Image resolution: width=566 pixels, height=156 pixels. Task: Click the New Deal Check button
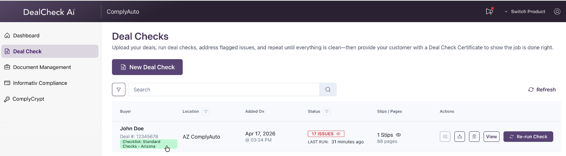click(x=147, y=67)
